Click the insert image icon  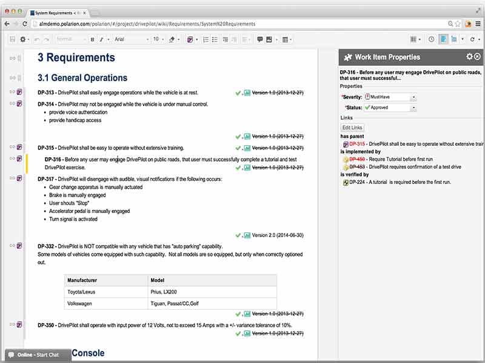pyautogui.click(x=269, y=39)
